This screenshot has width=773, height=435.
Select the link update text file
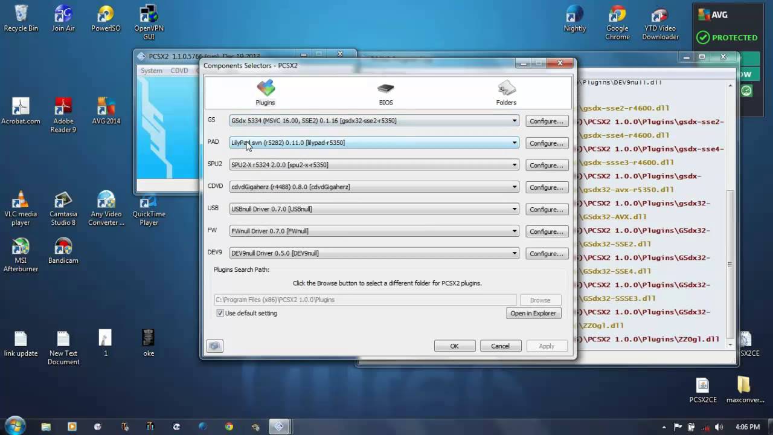pyautogui.click(x=21, y=344)
